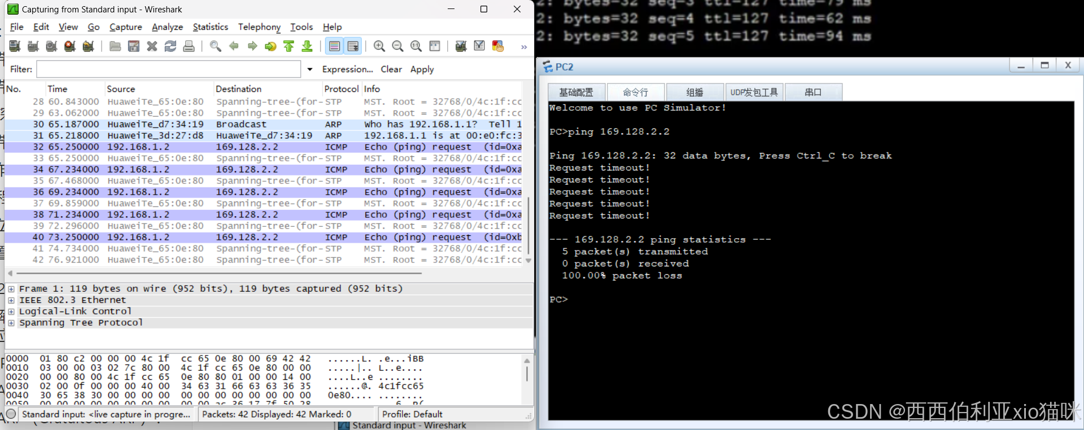1084x430 pixels.
Task: Open the File menu
Action: pyautogui.click(x=17, y=27)
